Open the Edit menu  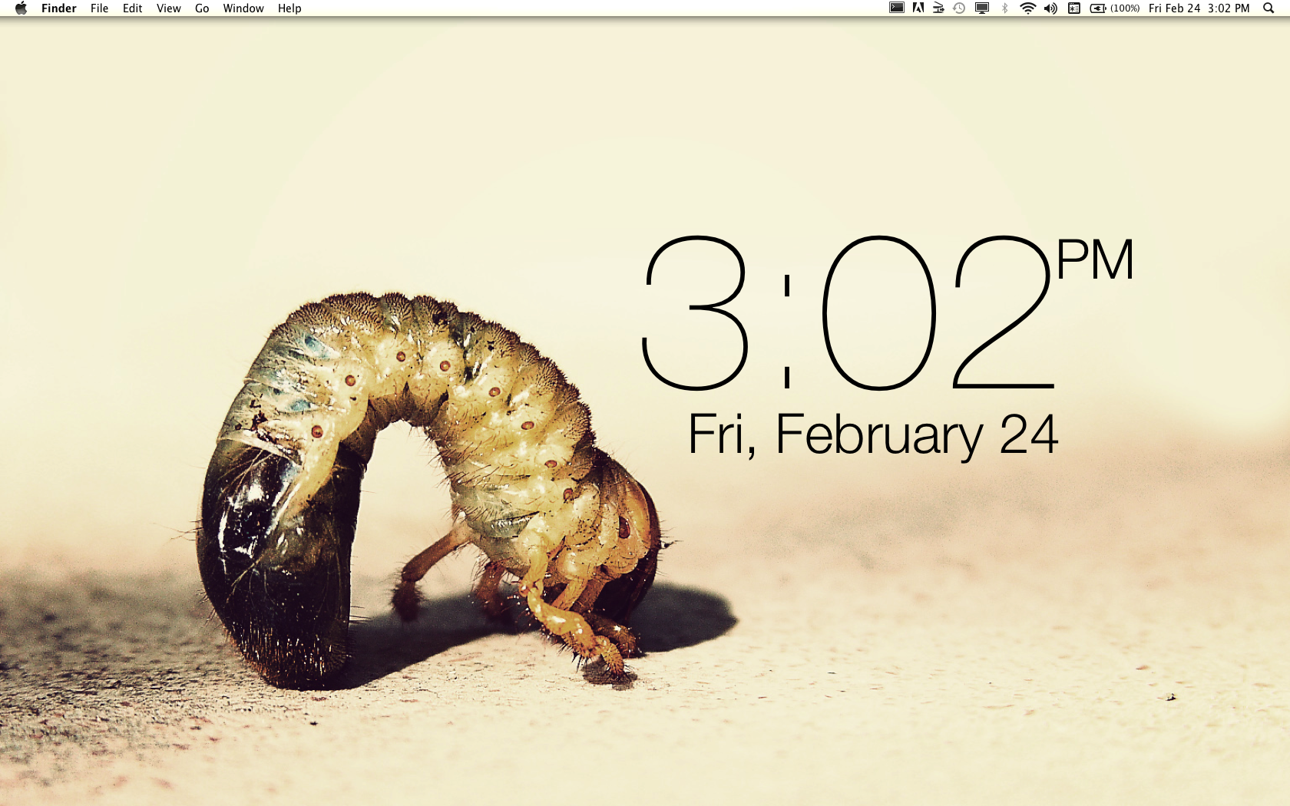point(132,8)
